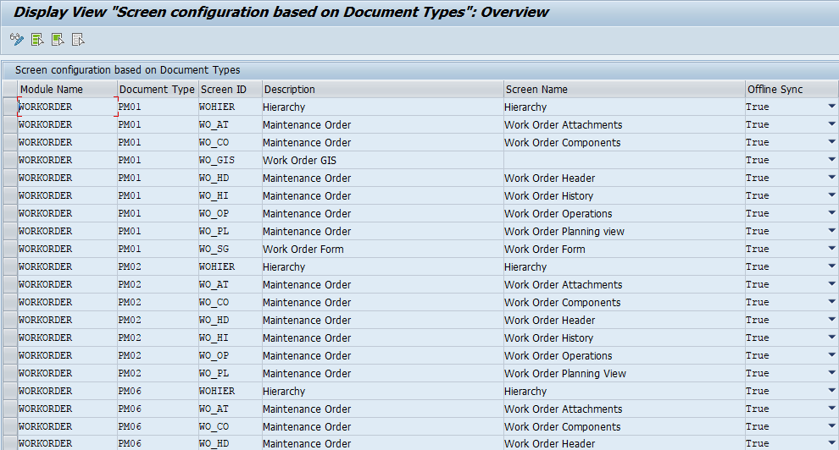Click the Deselect All toolbar icon
Screen dimensions: 839x450
click(x=78, y=39)
